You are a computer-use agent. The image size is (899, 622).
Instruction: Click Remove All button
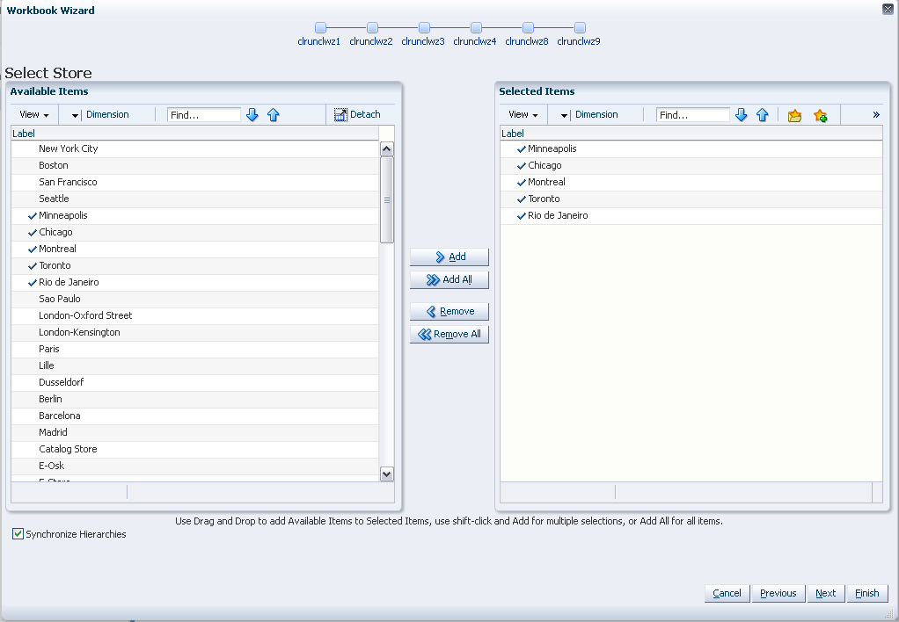(x=449, y=335)
